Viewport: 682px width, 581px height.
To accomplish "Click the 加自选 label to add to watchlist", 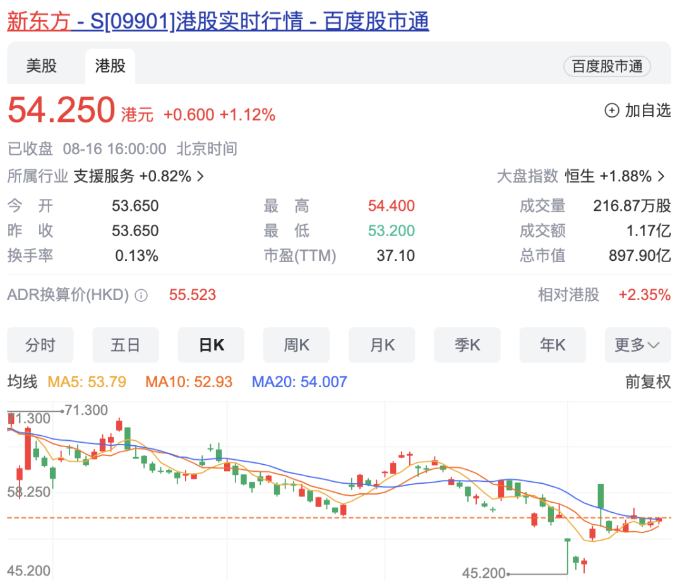I will click(648, 111).
